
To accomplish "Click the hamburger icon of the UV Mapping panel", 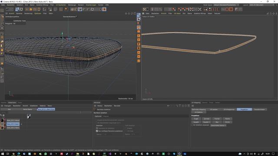I will [x=193, y=106].
